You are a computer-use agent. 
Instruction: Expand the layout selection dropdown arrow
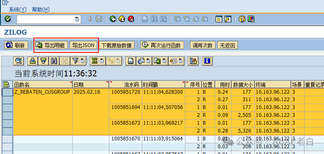[180, 61]
